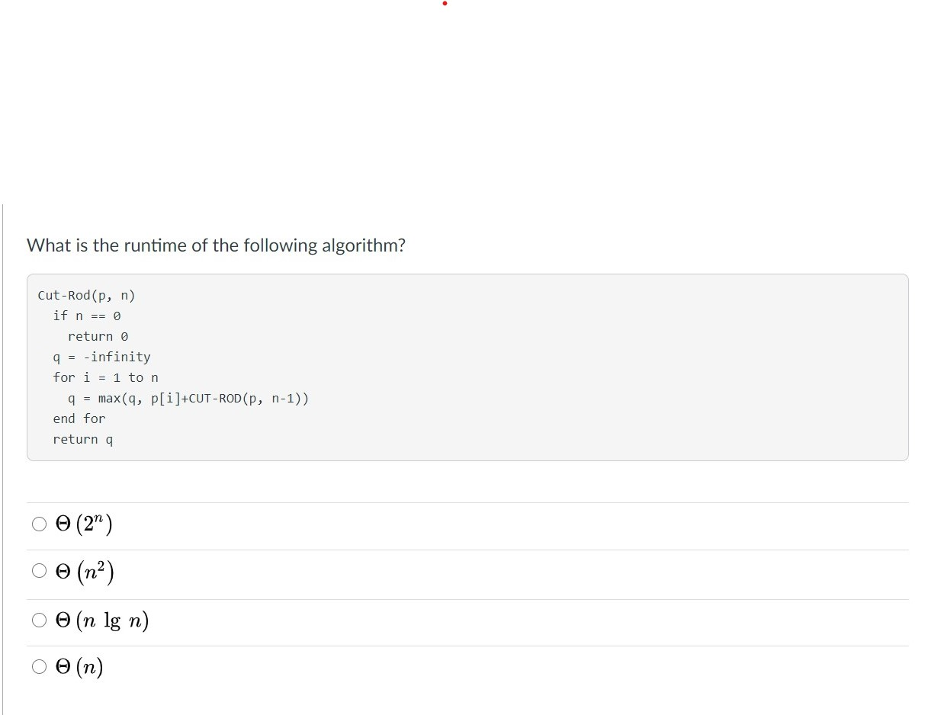Select the Θ(2ⁿ) answer radio button

(x=39, y=524)
